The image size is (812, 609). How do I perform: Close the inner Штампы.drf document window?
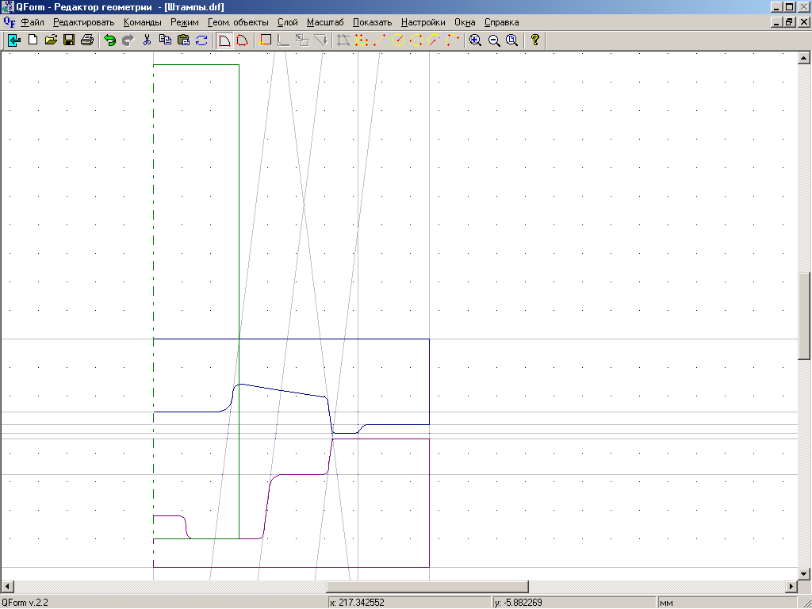tap(803, 22)
